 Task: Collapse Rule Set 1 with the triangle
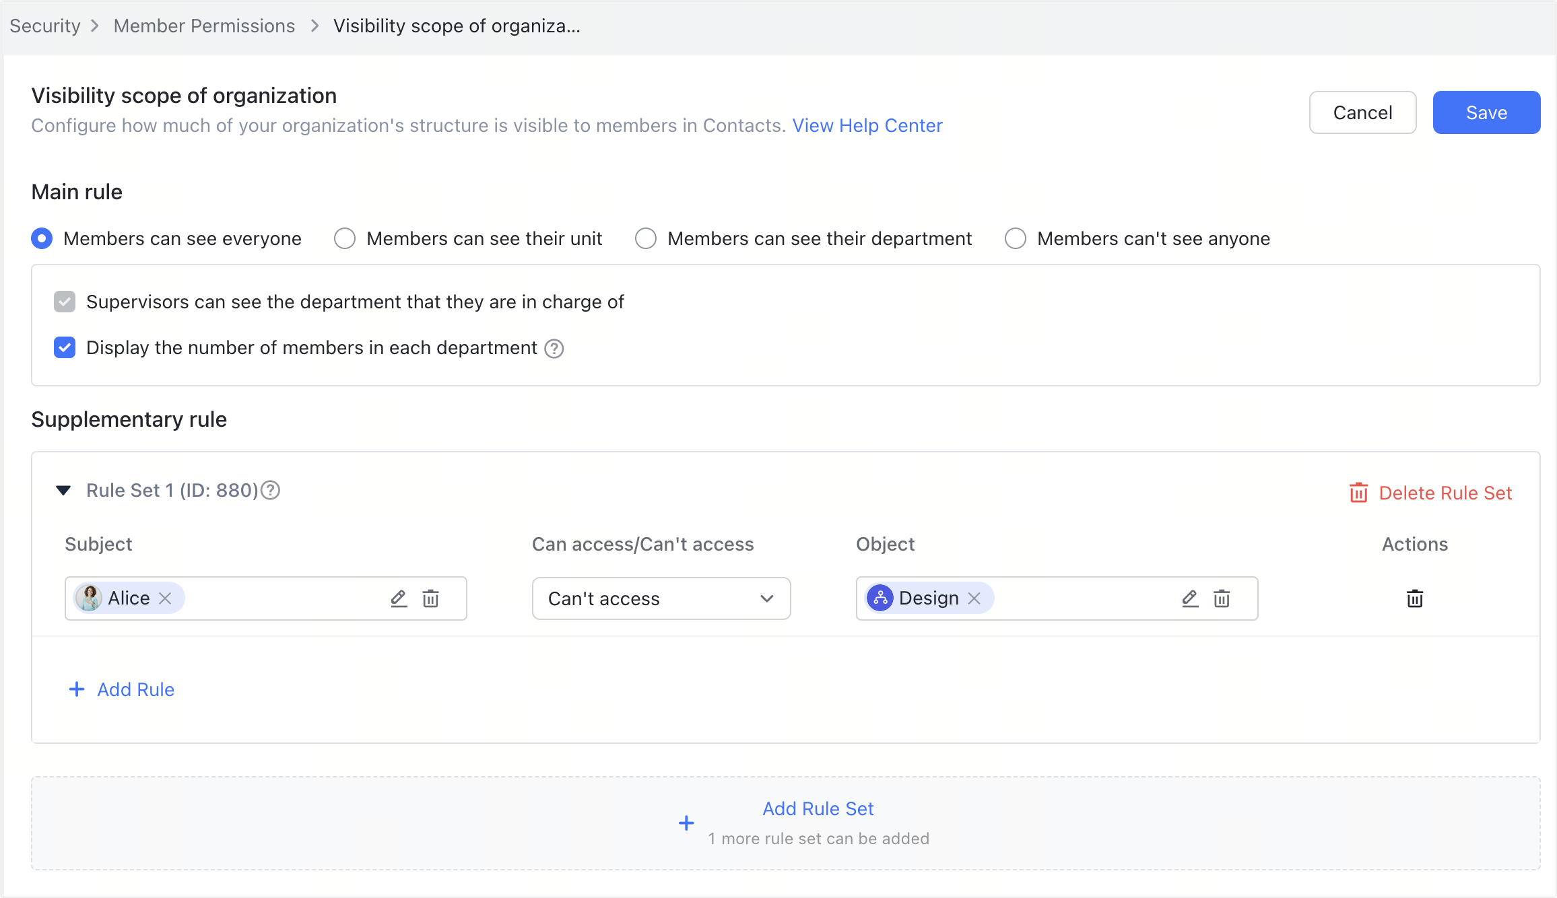63,490
